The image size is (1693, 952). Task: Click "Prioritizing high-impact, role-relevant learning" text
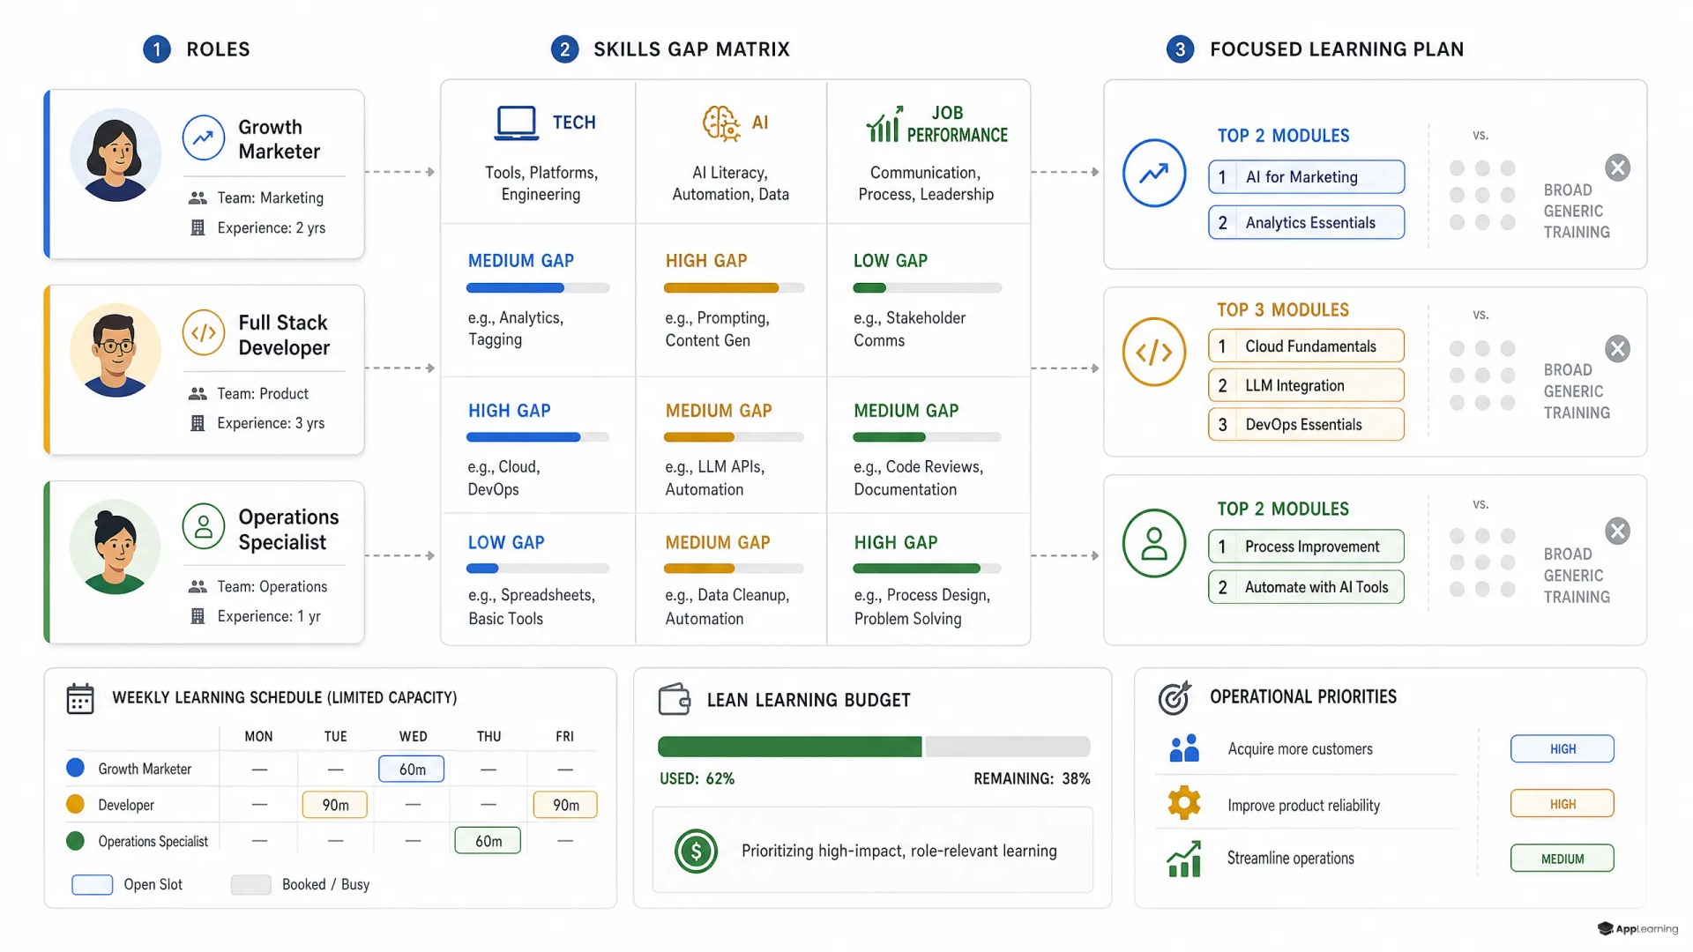[899, 852]
